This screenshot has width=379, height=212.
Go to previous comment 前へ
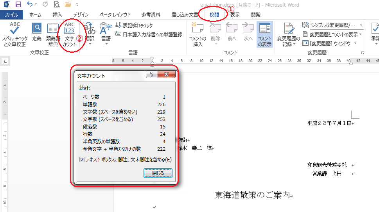pos(232,32)
